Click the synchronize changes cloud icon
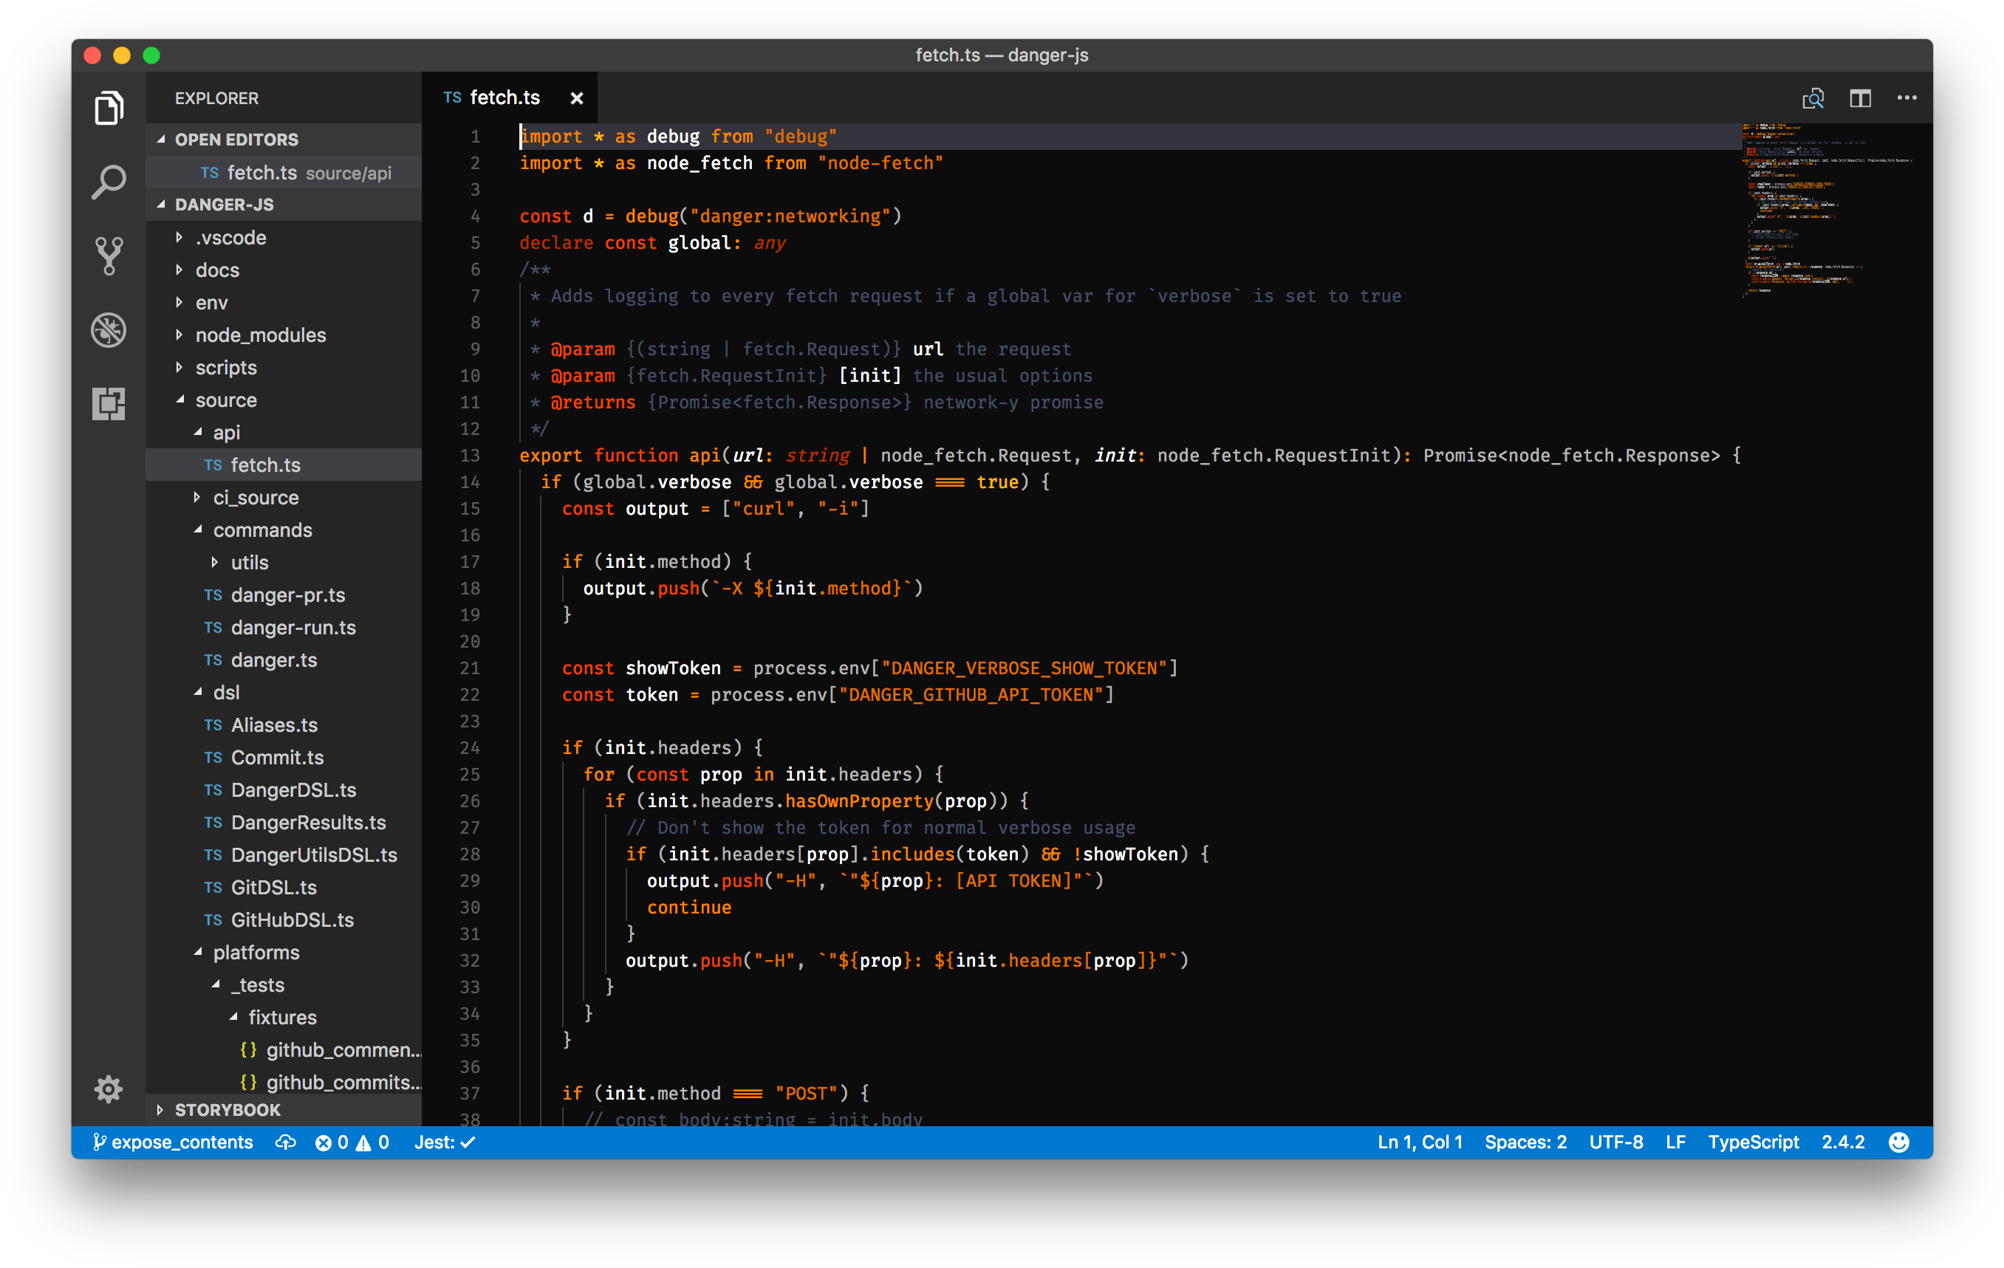The image size is (2004, 1268). [x=285, y=1142]
